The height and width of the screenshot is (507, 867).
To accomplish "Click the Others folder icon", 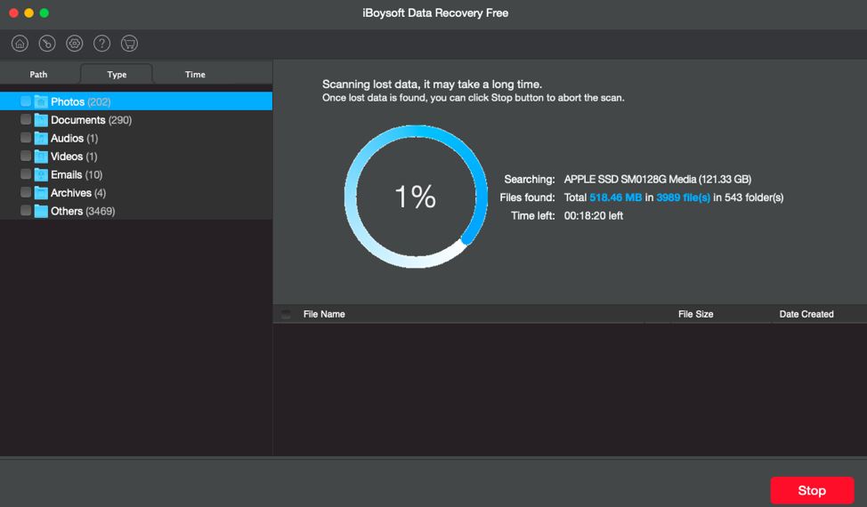I will click(41, 211).
